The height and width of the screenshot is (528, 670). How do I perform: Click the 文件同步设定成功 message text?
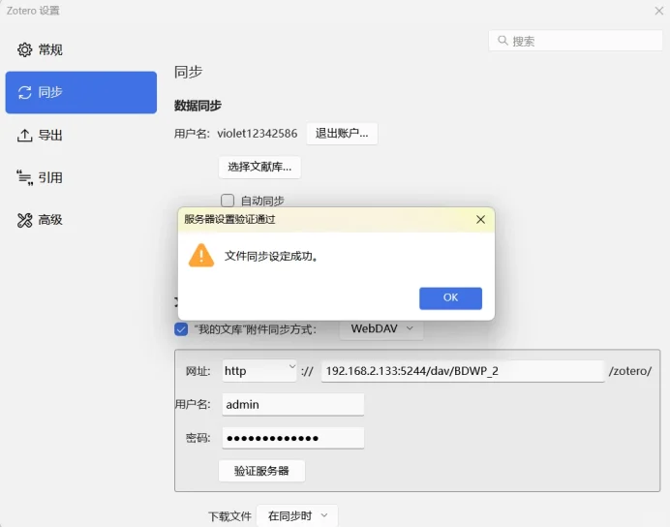coord(271,256)
